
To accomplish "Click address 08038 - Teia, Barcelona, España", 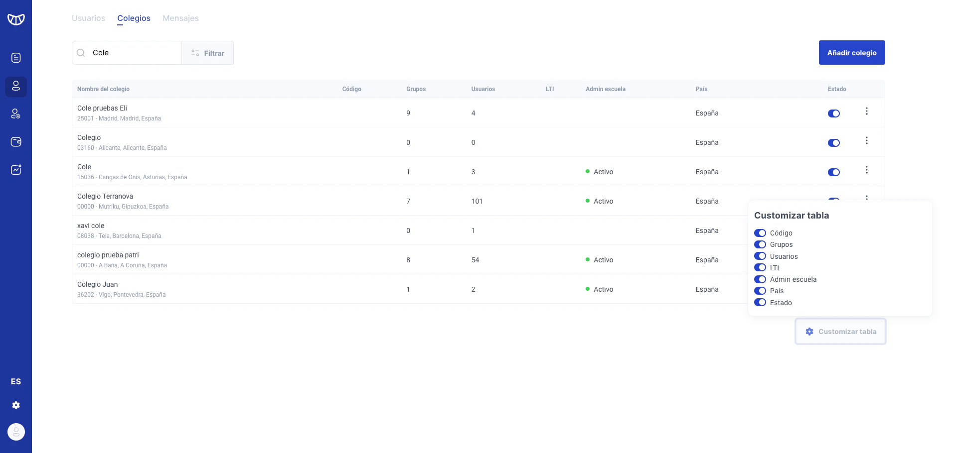I will click(x=119, y=236).
